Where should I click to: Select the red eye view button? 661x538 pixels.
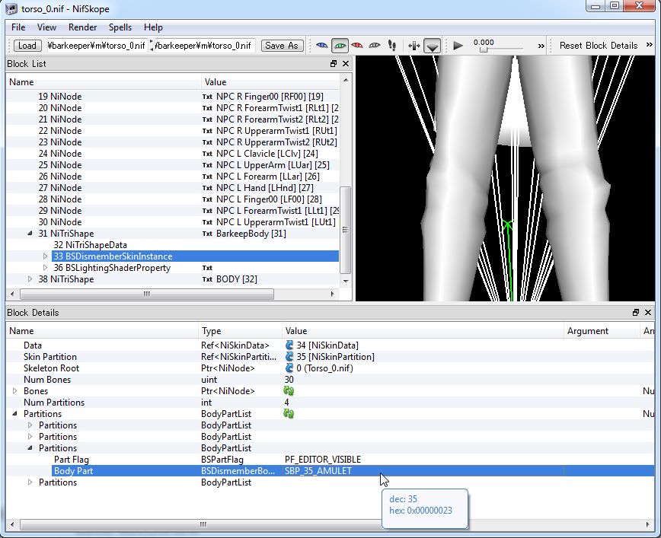tap(357, 46)
